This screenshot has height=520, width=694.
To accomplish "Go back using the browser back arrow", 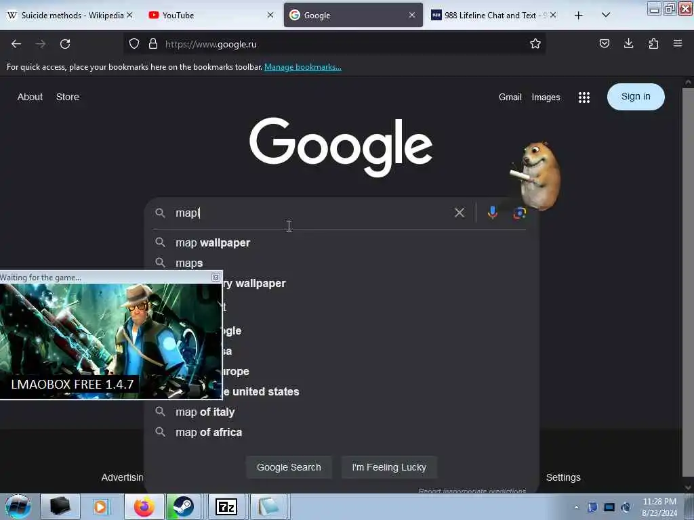I will (x=16, y=44).
